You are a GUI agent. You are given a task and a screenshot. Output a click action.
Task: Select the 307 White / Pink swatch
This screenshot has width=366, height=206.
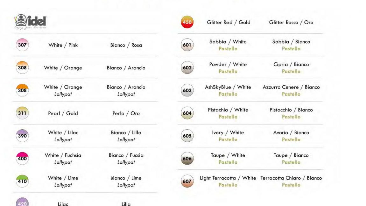pos(22,45)
